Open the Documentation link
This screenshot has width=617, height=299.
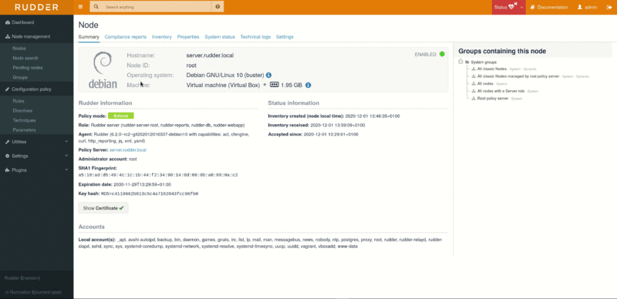click(x=549, y=7)
